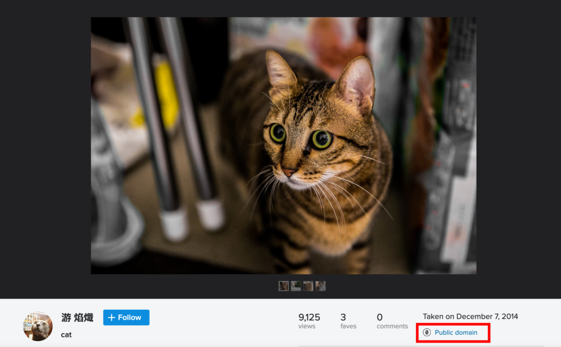Select the fourth thumbnail below the photo
This screenshot has width=561, height=347.
click(x=320, y=286)
